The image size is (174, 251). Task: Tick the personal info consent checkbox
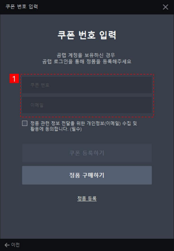[x=25, y=123]
